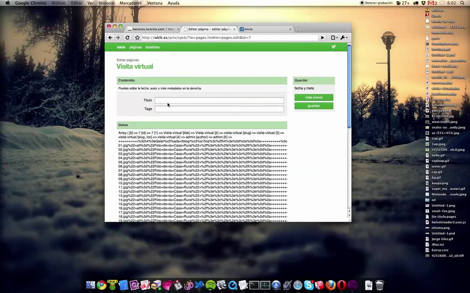
Task: Open Google Chrome from the dock
Action: coord(102,285)
